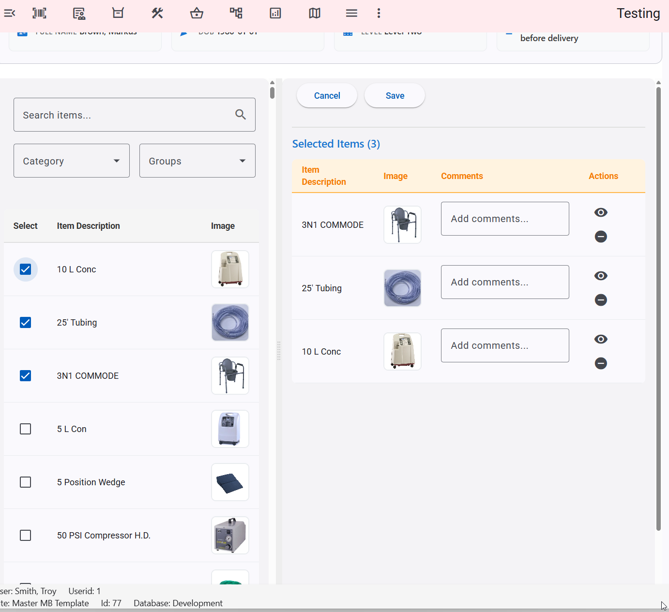Collapse the sidebar navigation menu
669x612 pixels.
point(10,13)
